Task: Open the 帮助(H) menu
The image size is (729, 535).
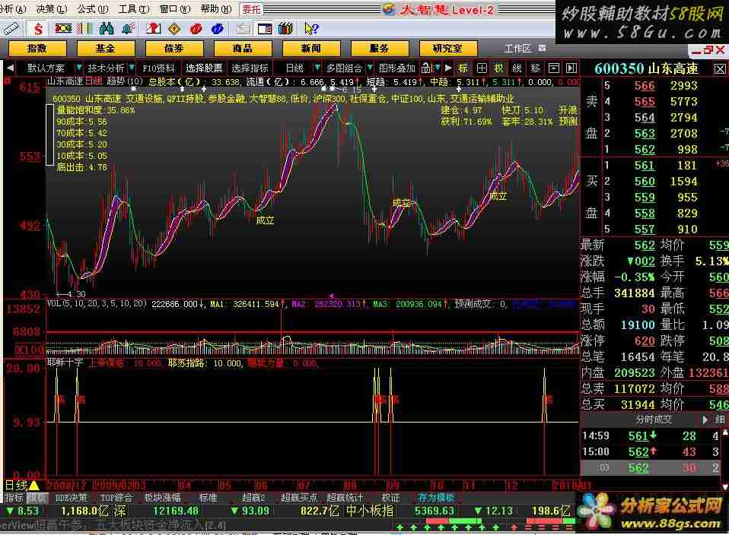Action: pyautogui.click(x=215, y=9)
